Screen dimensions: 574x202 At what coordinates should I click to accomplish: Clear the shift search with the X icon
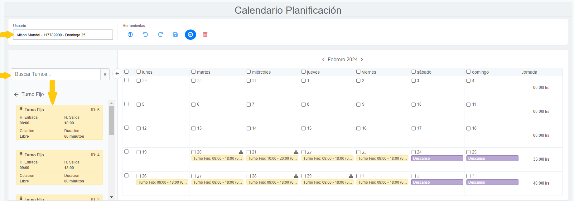(x=105, y=75)
